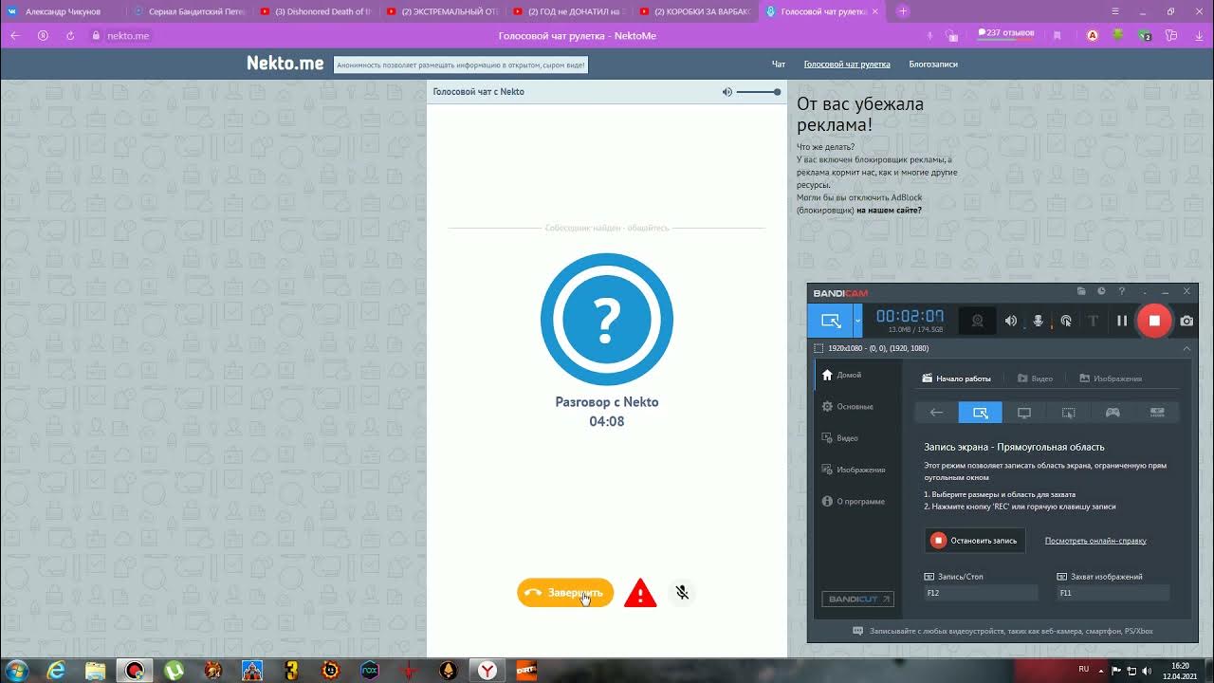Select around-mouse recording mode

1069,413
